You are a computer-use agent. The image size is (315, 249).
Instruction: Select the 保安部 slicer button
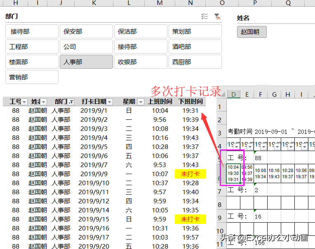click(87, 31)
